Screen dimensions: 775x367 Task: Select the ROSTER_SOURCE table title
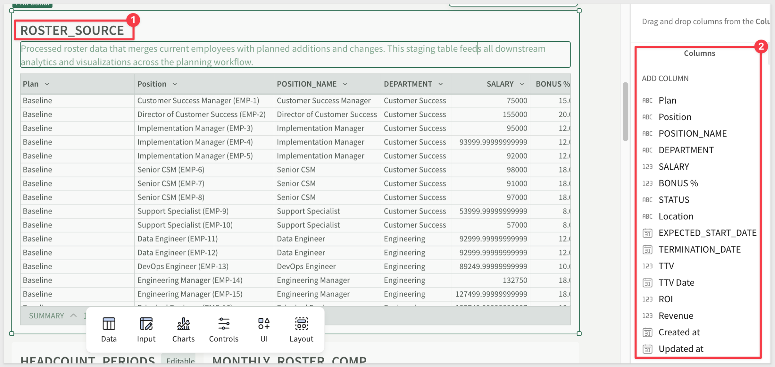[x=72, y=31]
